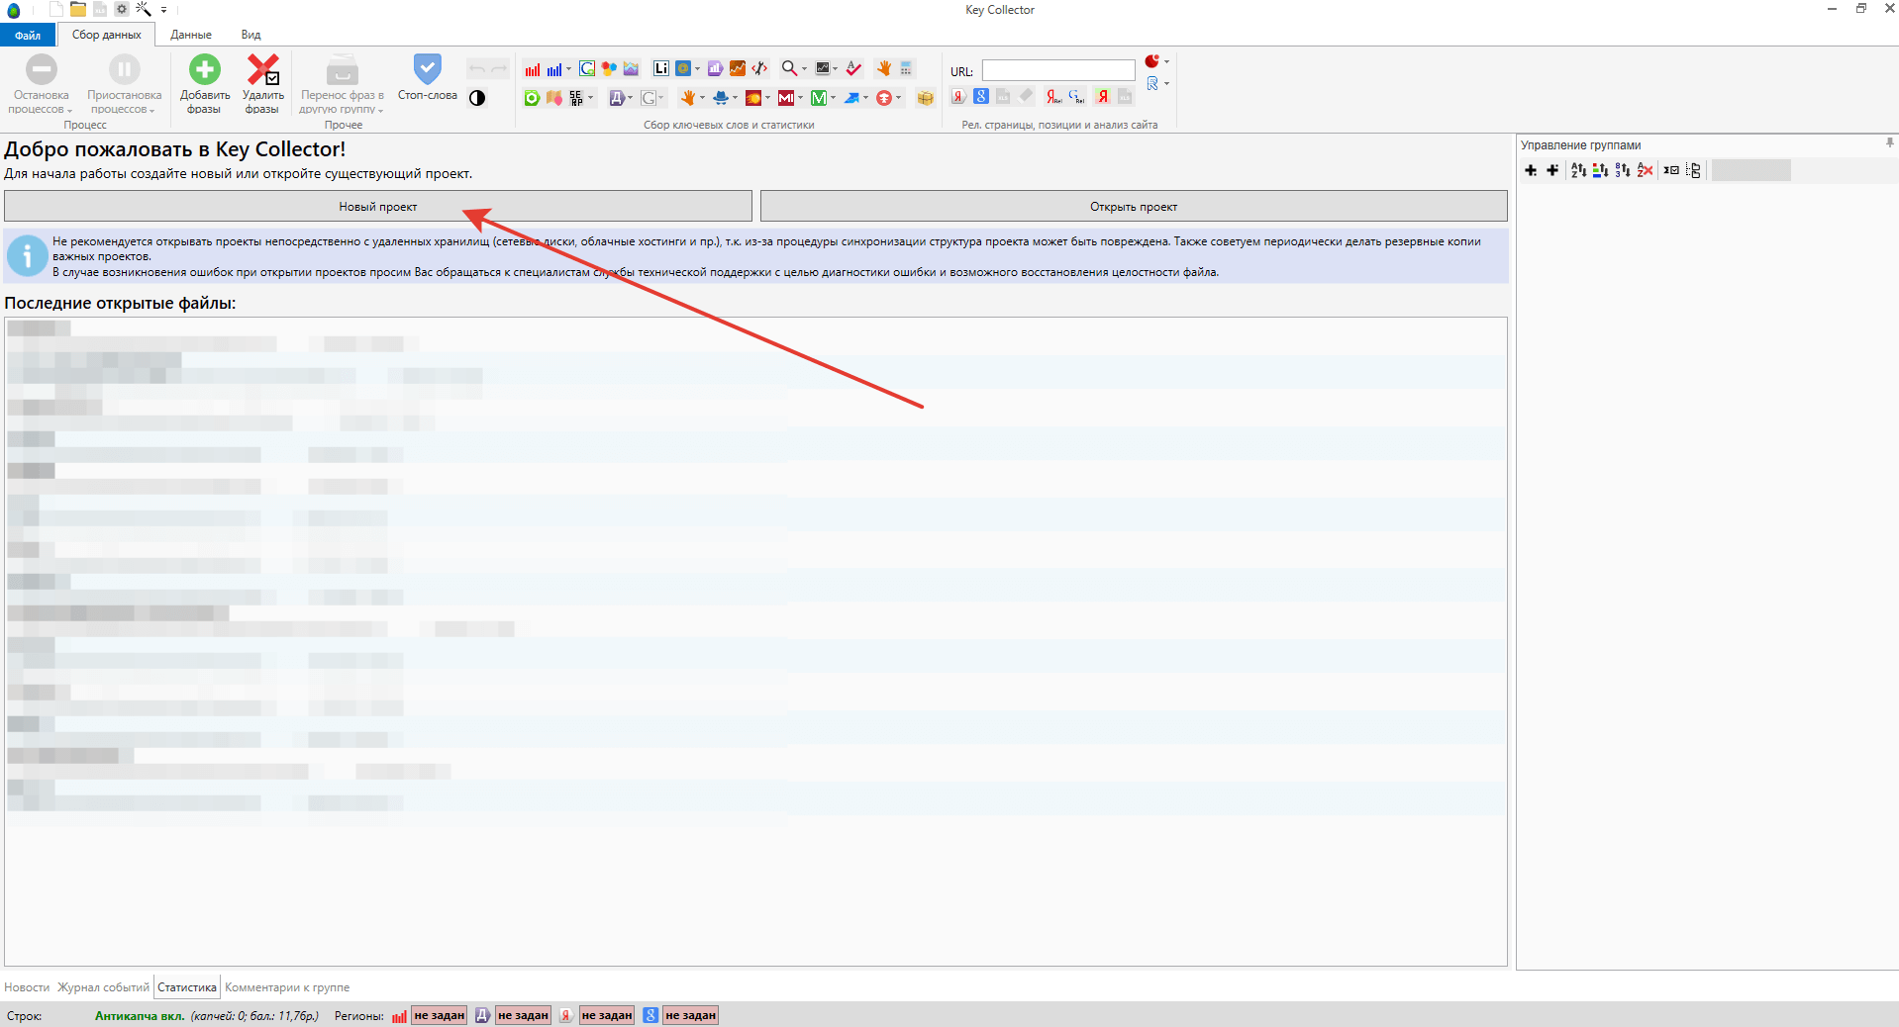
Task: Click the purple Yandex Direct Д icon
Action: [618, 98]
